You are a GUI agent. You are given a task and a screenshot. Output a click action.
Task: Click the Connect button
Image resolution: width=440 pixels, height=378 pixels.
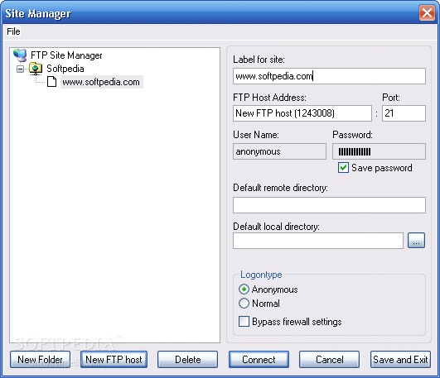[x=259, y=360]
